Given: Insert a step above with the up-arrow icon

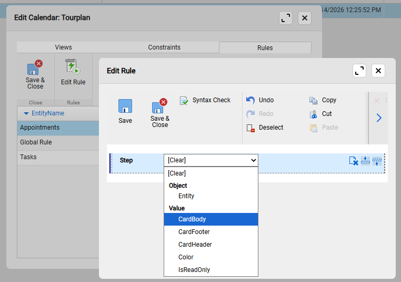Looking at the screenshot, I should pos(377,161).
